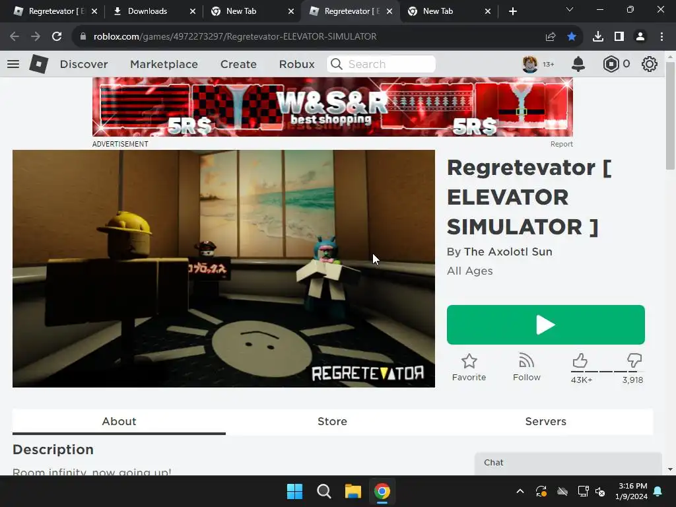Switch to the Store tab
Image resolution: width=676 pixels, height=507 pixels.
(333, 421)
